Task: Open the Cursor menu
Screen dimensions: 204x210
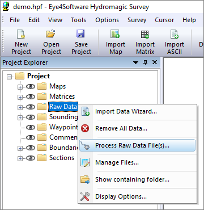Action: tap(164, 20)
